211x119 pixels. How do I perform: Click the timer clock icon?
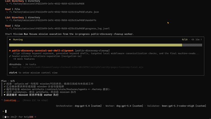pos(6,117)
